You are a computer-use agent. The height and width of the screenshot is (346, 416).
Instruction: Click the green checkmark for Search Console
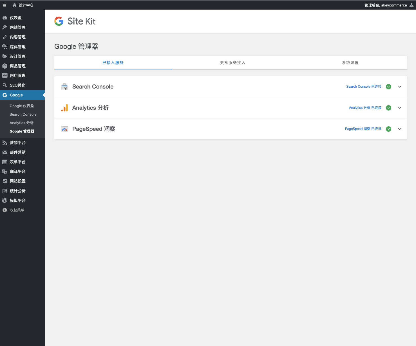[x=388, y=87]
